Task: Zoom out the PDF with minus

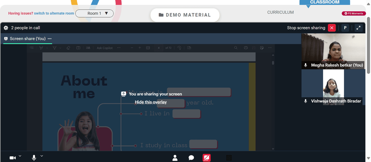Action: coord(132,48)
